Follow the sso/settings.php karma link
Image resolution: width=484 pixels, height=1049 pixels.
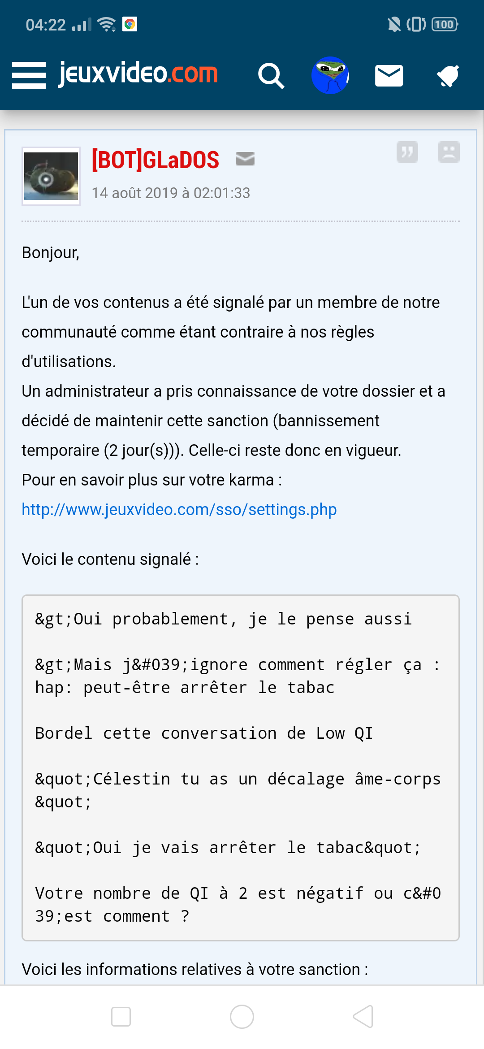pos(179,510)
